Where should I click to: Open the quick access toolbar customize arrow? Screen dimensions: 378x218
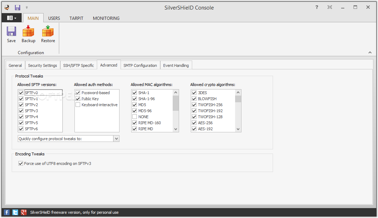[x=27, y=7]
